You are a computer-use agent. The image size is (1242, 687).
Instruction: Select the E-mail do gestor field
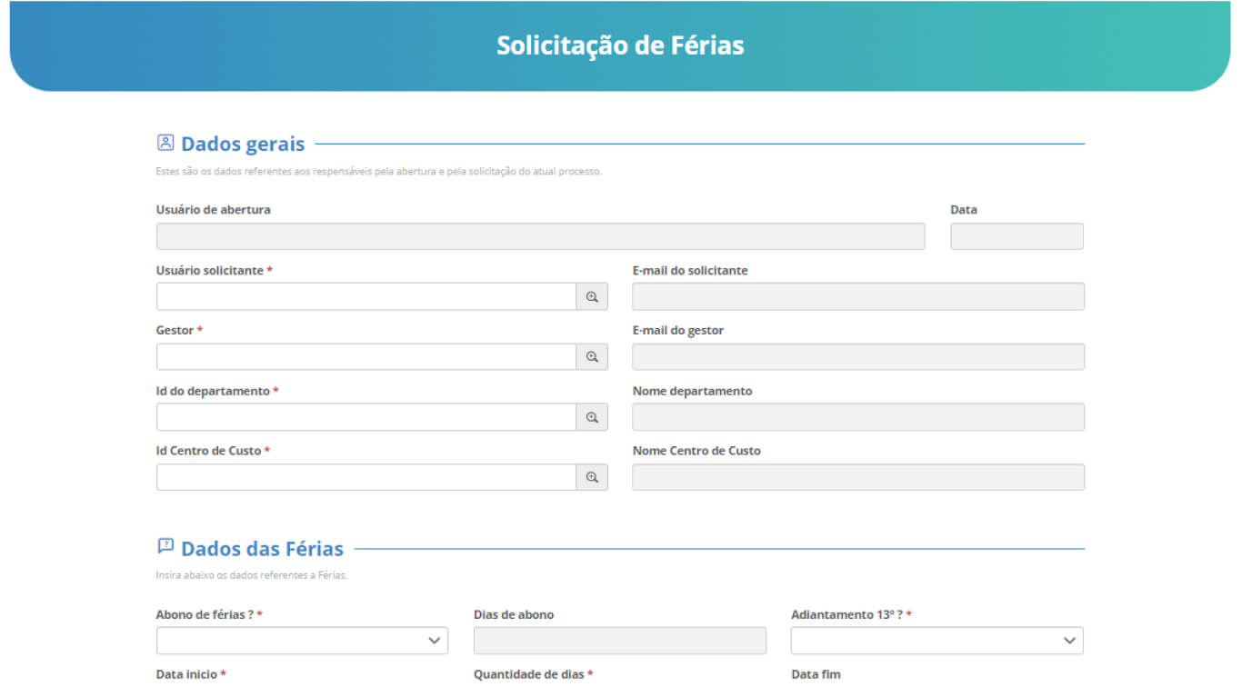857,357
